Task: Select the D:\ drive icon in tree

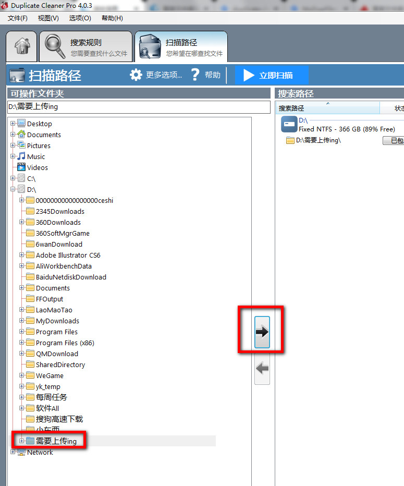Action: (21, 189)
